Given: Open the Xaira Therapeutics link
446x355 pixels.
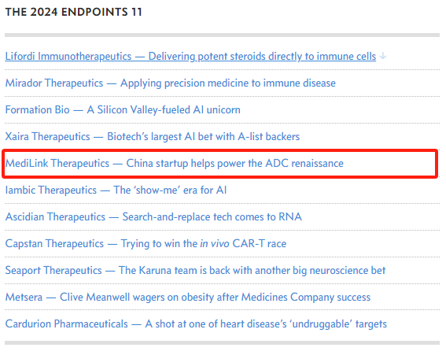Looking at the screenshot, I should tap(153, 137).
